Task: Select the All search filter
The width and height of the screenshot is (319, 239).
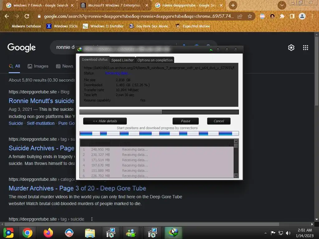Action: click(x=14, y=66)
